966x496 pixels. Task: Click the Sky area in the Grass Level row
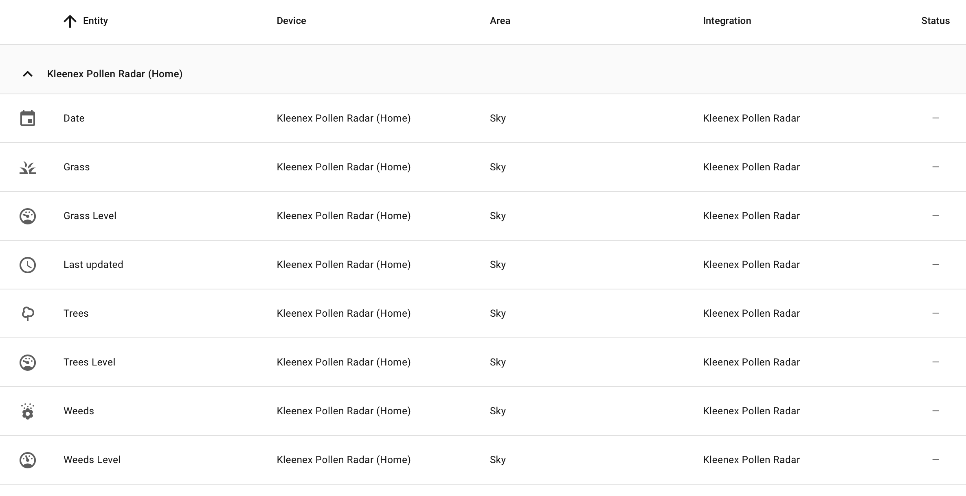[498, 216]
